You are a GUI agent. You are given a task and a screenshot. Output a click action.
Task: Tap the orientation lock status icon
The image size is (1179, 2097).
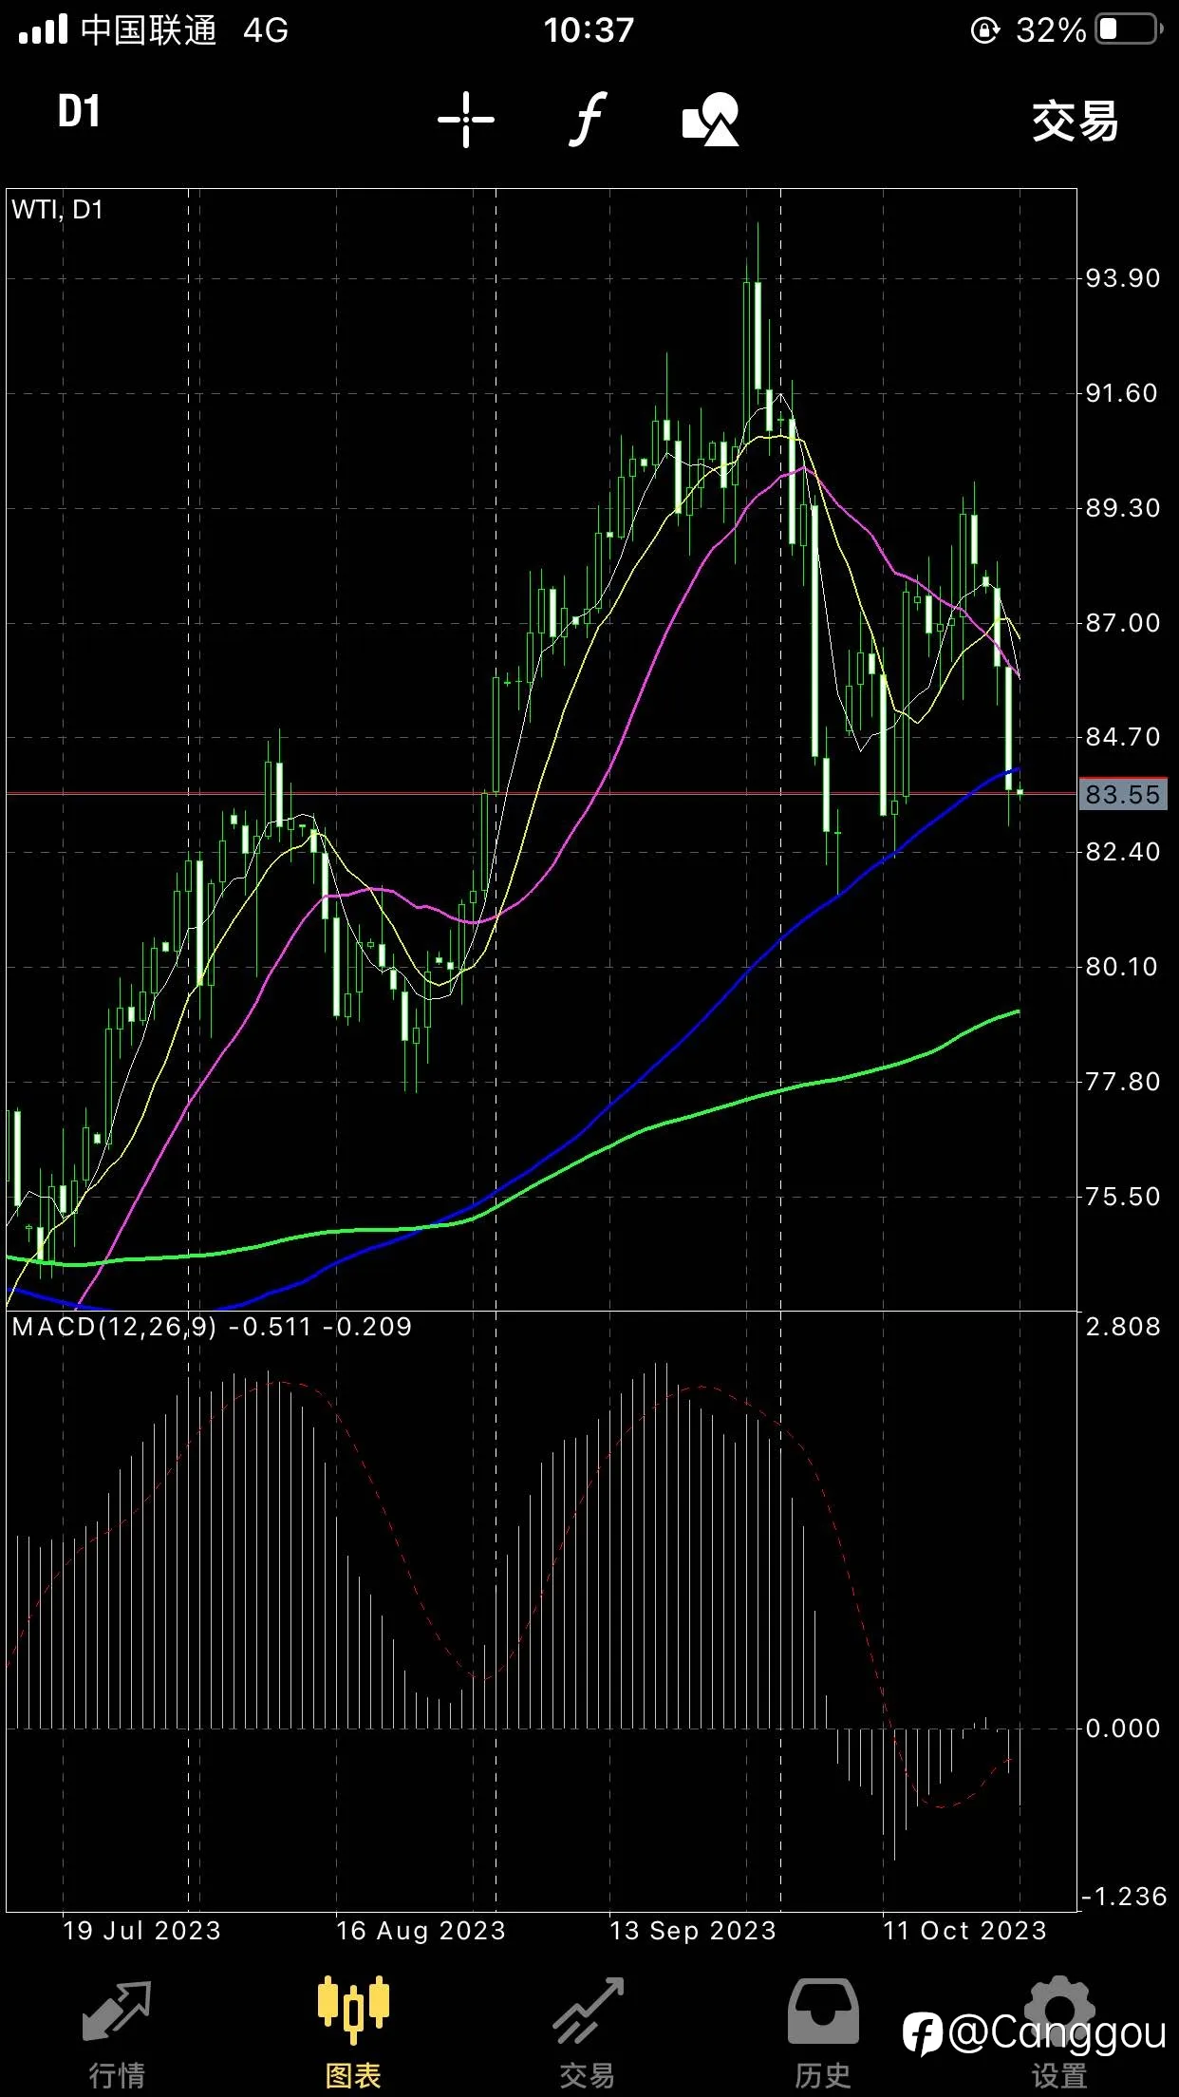pos(985,30)
